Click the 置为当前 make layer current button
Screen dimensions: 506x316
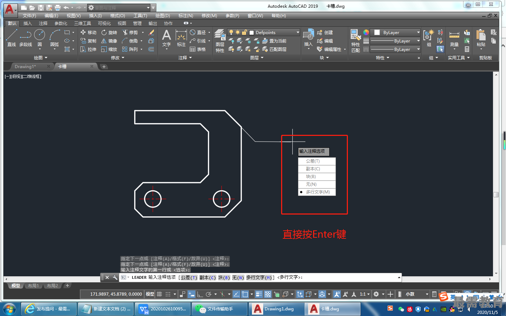click(274, 41)
